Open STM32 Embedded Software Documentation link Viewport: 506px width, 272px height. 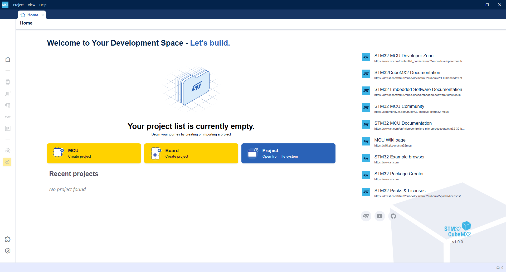point(418,89)
